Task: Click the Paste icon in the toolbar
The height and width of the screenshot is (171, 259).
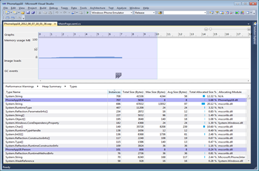Action: point(50,13)
